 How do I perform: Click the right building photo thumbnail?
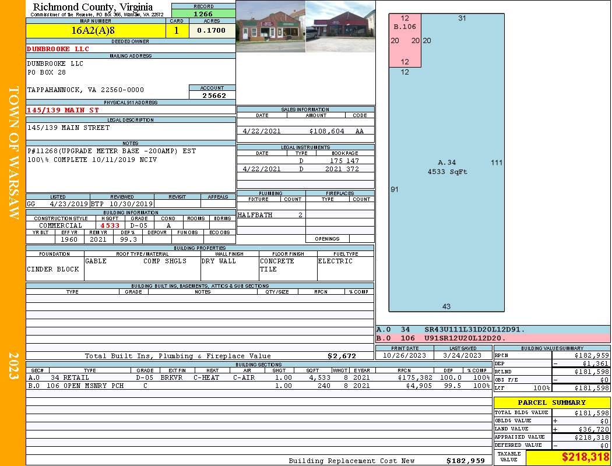point(340,26)
